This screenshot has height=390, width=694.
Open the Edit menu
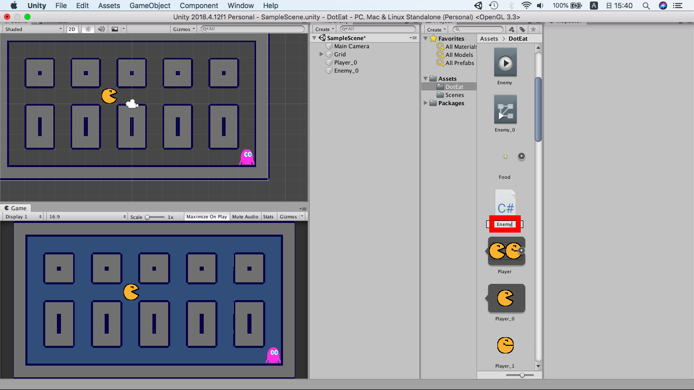point(82,6)
